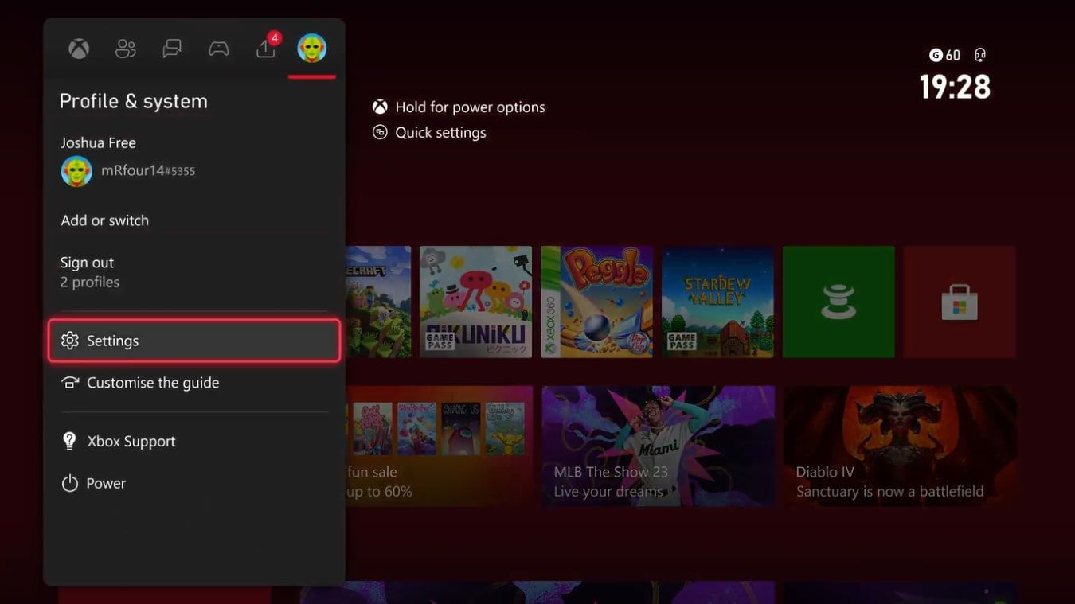Click the Settings gear icon

coord(70,341)
